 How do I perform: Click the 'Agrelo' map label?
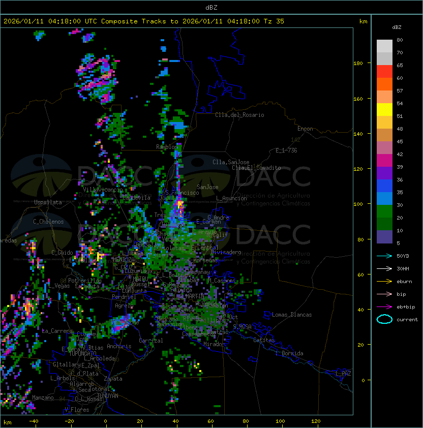124,305
